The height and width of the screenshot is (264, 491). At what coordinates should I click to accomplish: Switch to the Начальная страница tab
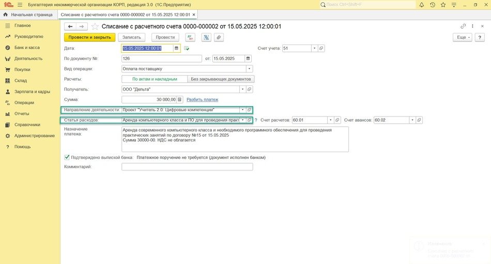27,14
